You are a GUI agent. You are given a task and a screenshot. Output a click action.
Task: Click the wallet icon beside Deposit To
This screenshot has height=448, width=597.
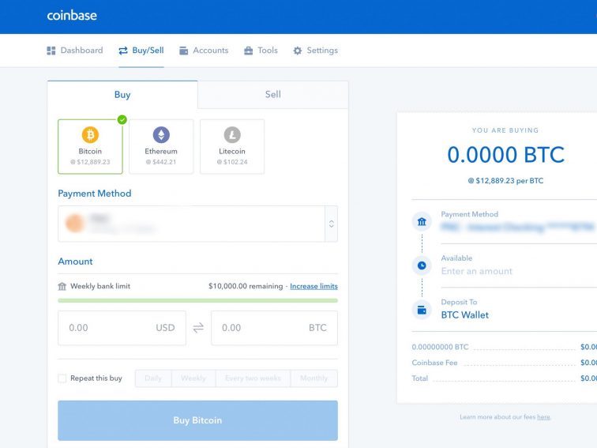[422, 310]
